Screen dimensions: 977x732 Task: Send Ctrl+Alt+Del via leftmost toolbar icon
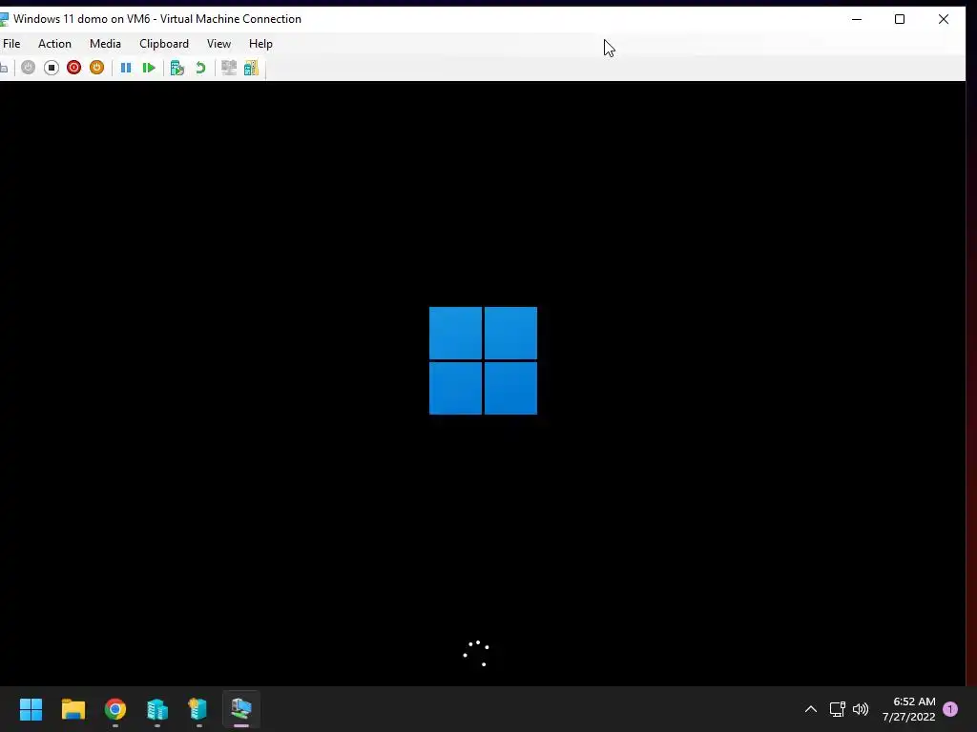3,68
